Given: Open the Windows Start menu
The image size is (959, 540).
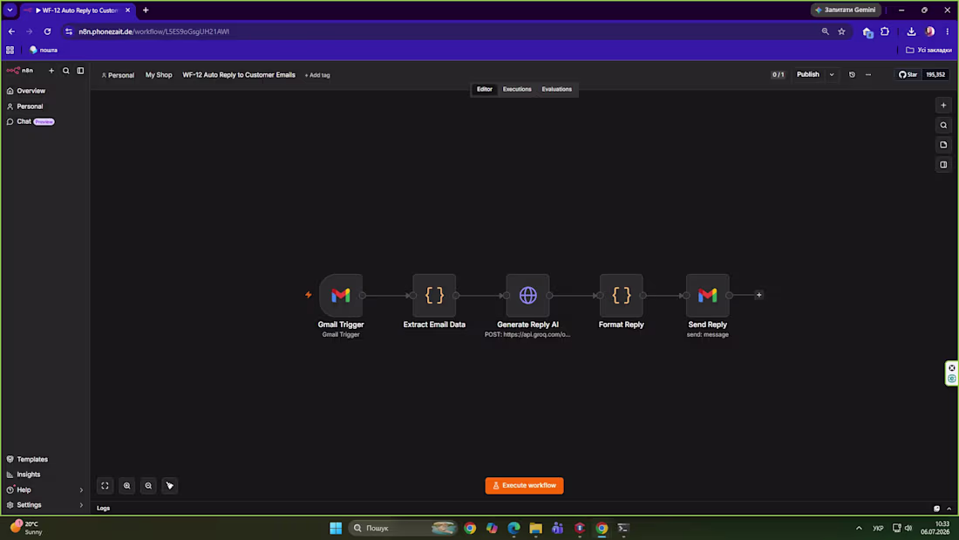Looking at the screenshot, I should pos(336,528).
